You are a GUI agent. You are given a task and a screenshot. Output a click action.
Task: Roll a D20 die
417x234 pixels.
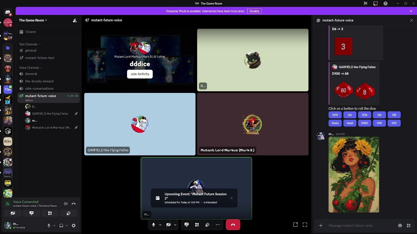335,115
